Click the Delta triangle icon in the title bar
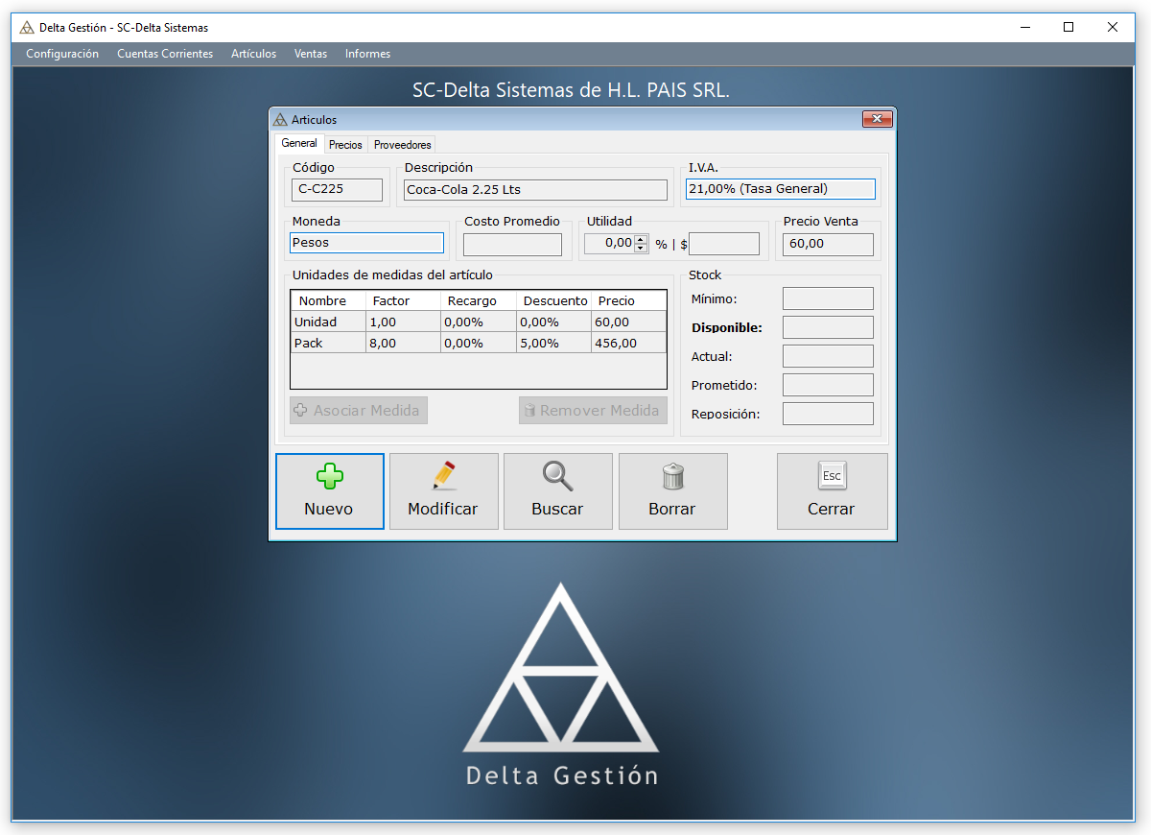 (27, 28)
